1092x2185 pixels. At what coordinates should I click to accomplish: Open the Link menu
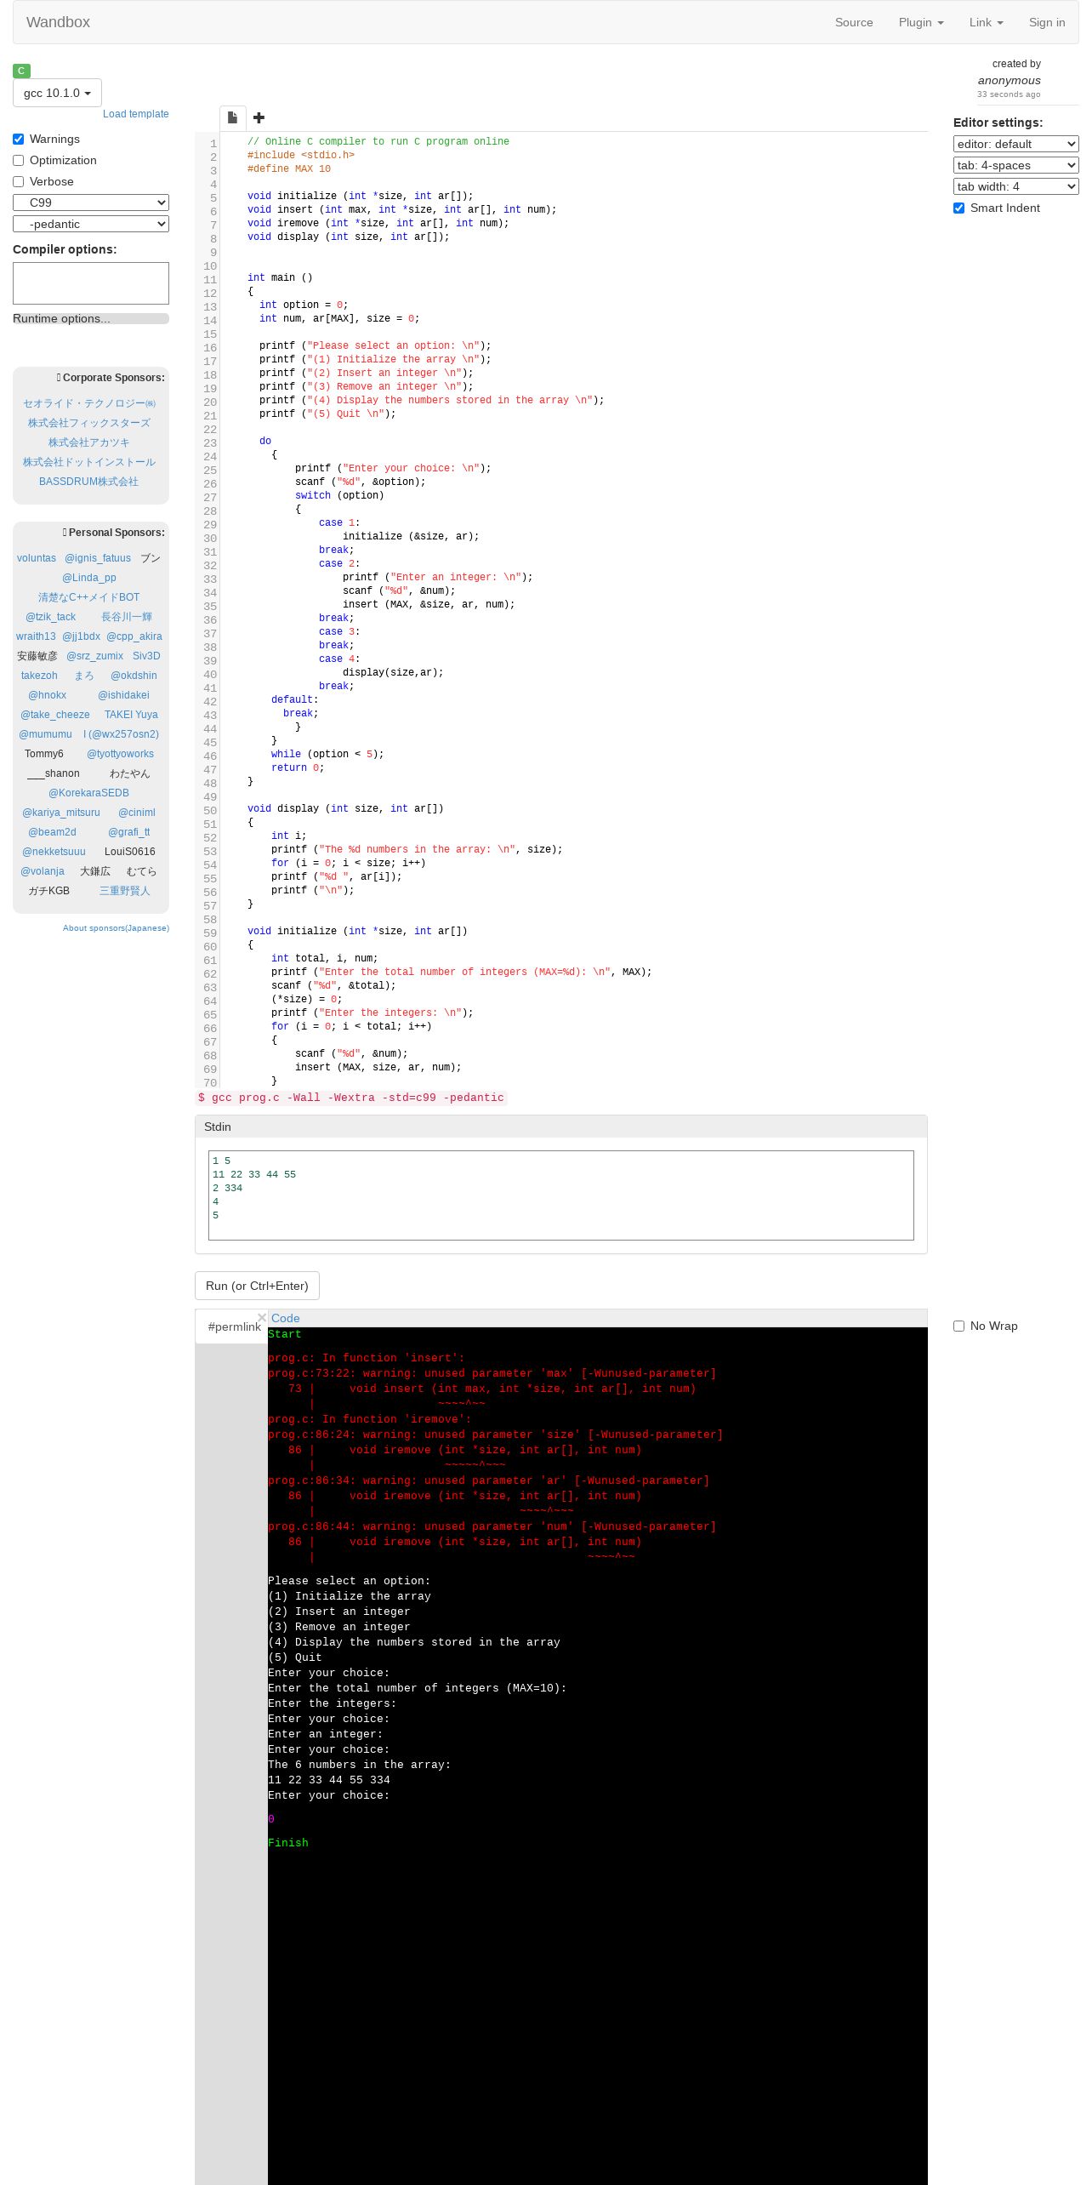[x=987, y=22]
